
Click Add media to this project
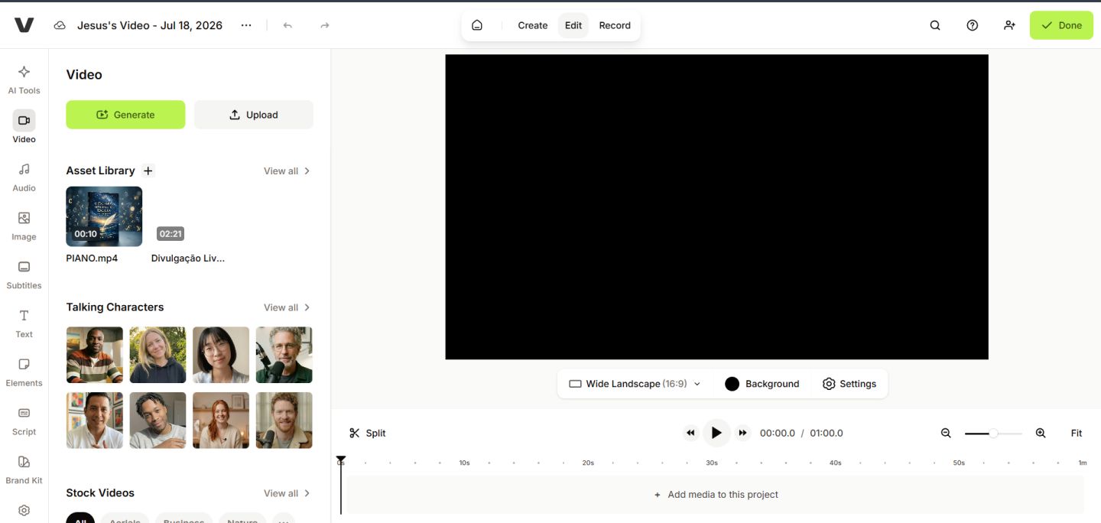[x=716, y=495]
